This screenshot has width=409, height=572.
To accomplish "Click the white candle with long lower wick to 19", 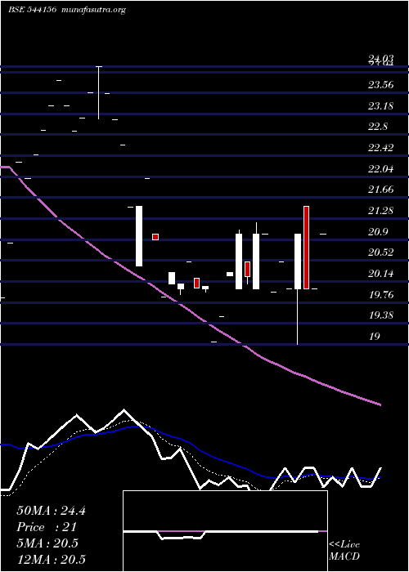I will click(x=298, y=289).
